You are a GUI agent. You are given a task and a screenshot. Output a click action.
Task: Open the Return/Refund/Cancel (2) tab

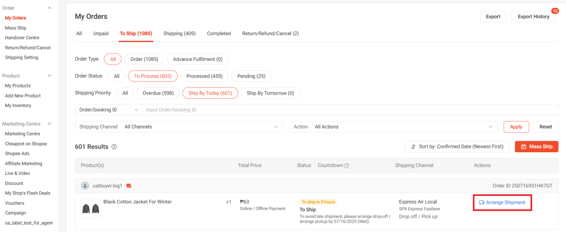[x=270, y=34]
